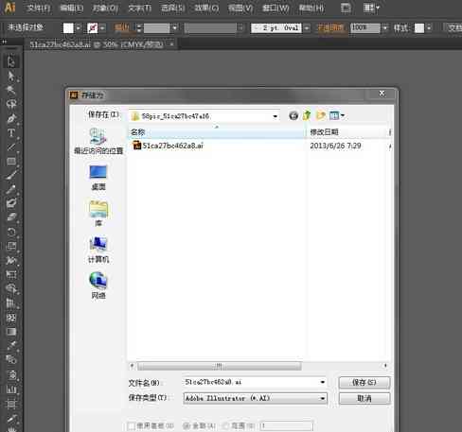Viewport: 462px width, 432px height.
Task: Click the white fill color swatch
Action: [68, 28]
